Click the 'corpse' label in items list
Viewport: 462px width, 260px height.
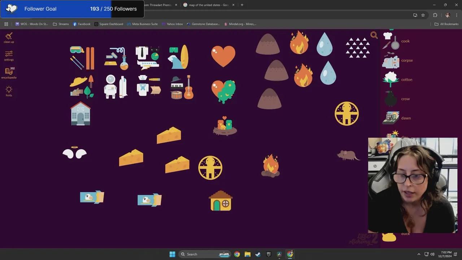pyautogui.click(x=407, y=60)
